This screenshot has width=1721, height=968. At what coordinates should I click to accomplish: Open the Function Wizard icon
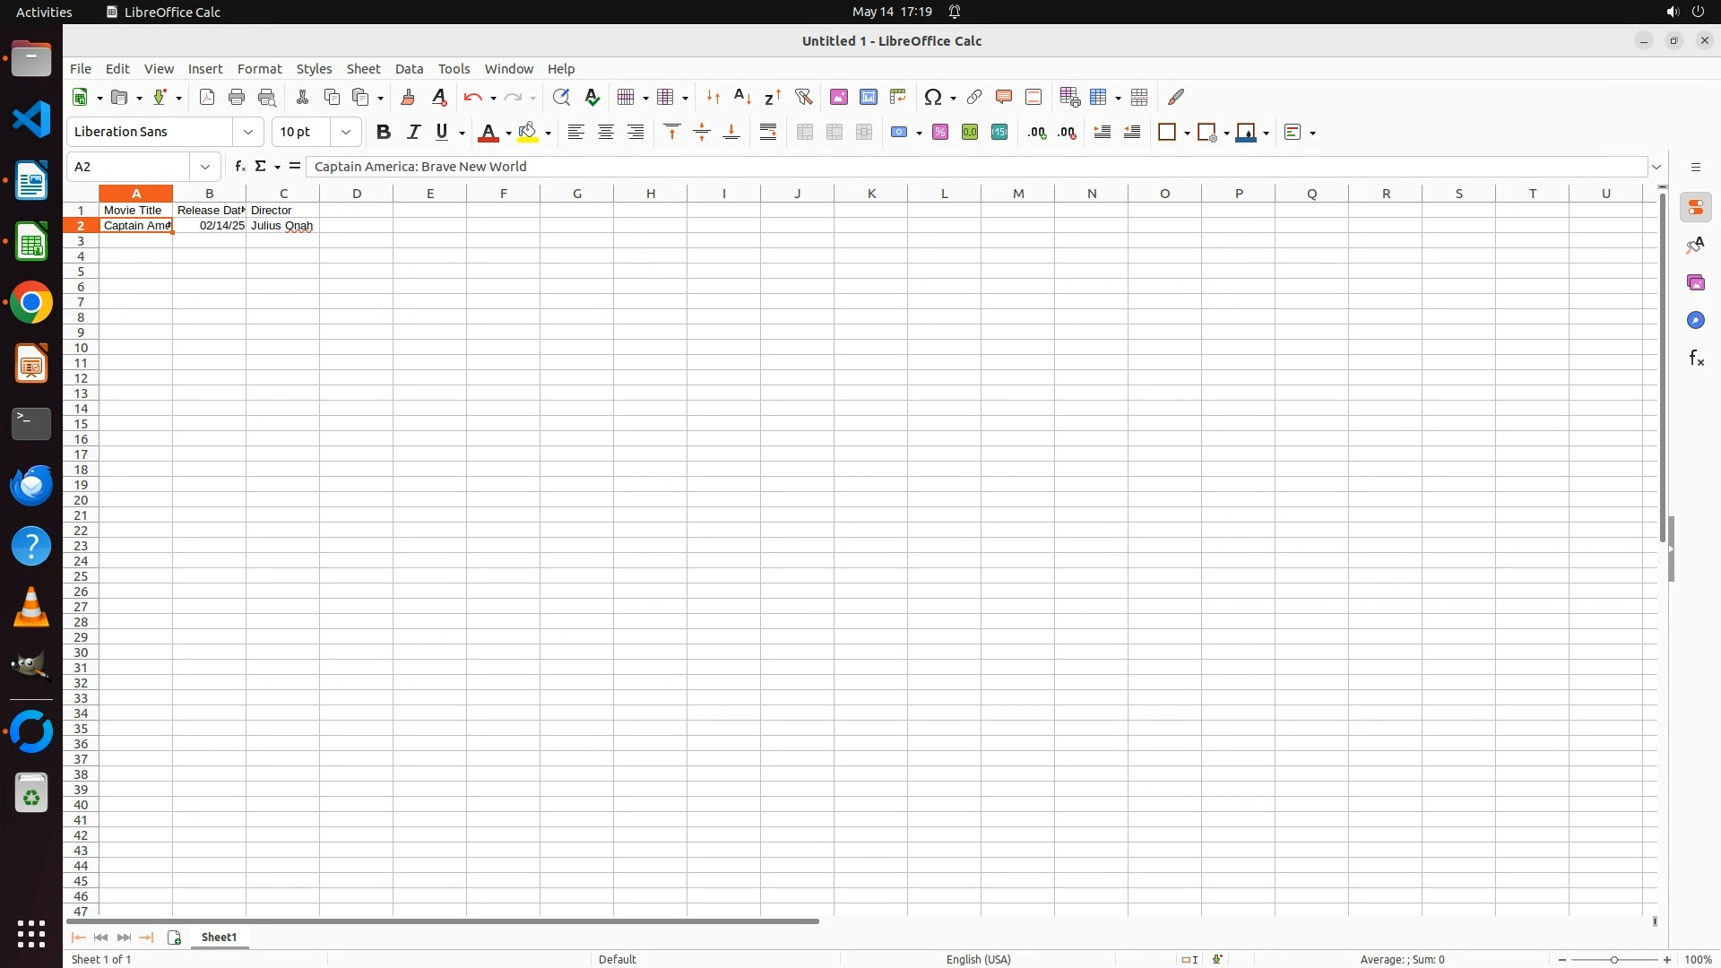tap(239, 167)
